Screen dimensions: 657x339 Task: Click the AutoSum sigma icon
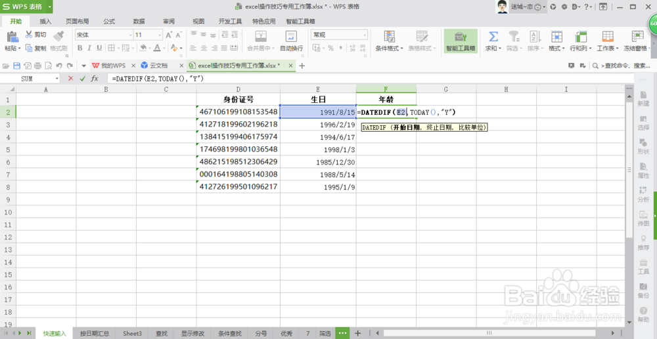pos(493,36)
